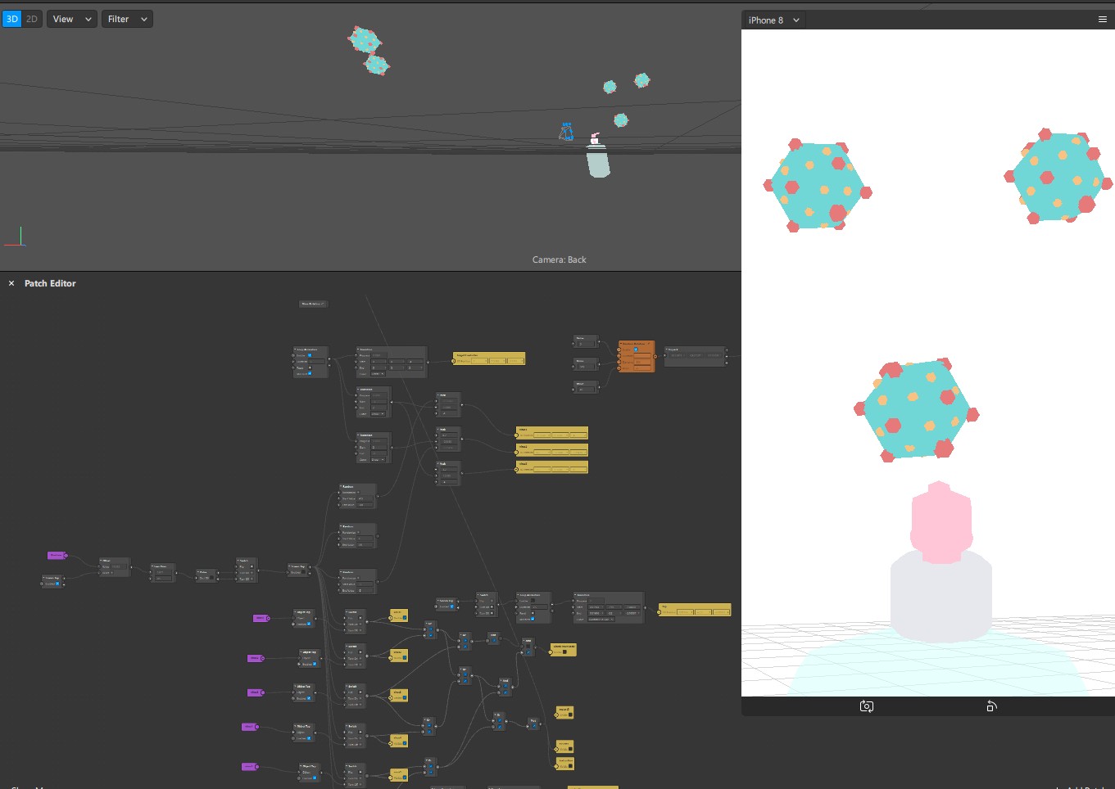Toggle Enable checkbox in lower Loop Animation patch
The height and width of the screenshot is (789, 1115).
[x=533, y=601]
